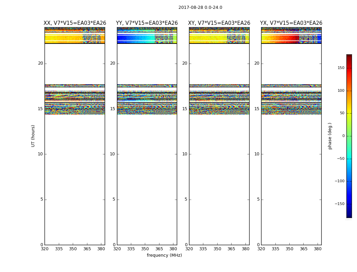Click the noisy 15-hour data band in XY plot

(219, 109)
